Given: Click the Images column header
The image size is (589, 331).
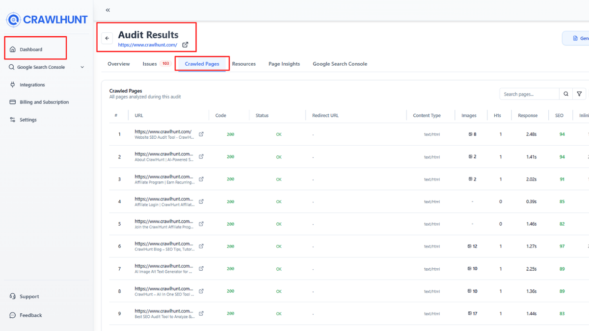Looking at the screenshot, I should point(469,116).
